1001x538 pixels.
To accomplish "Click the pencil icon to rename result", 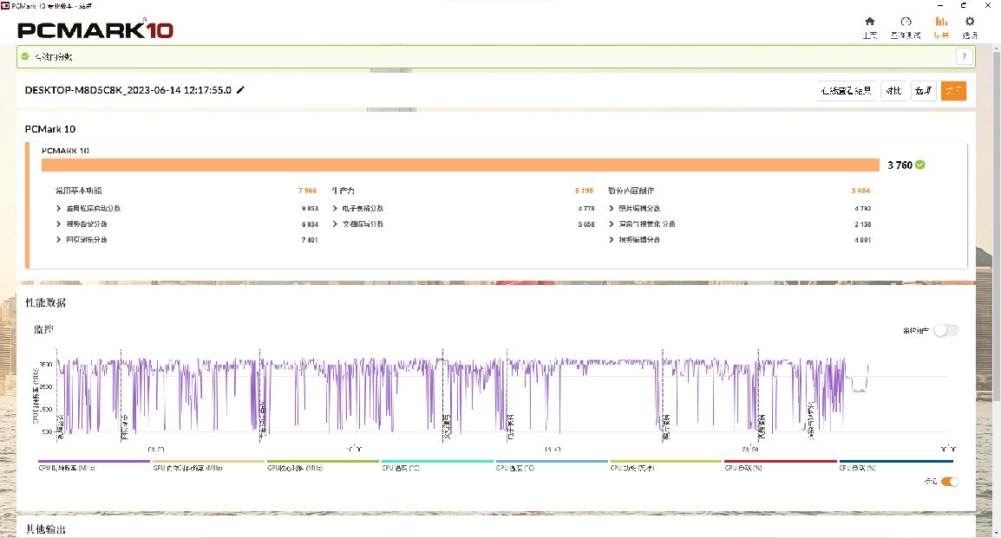I will pos(240,90).
